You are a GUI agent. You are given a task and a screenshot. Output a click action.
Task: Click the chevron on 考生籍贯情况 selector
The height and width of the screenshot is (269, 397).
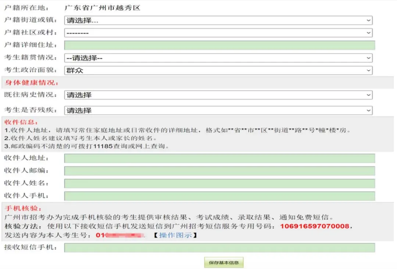coord(369,57)
